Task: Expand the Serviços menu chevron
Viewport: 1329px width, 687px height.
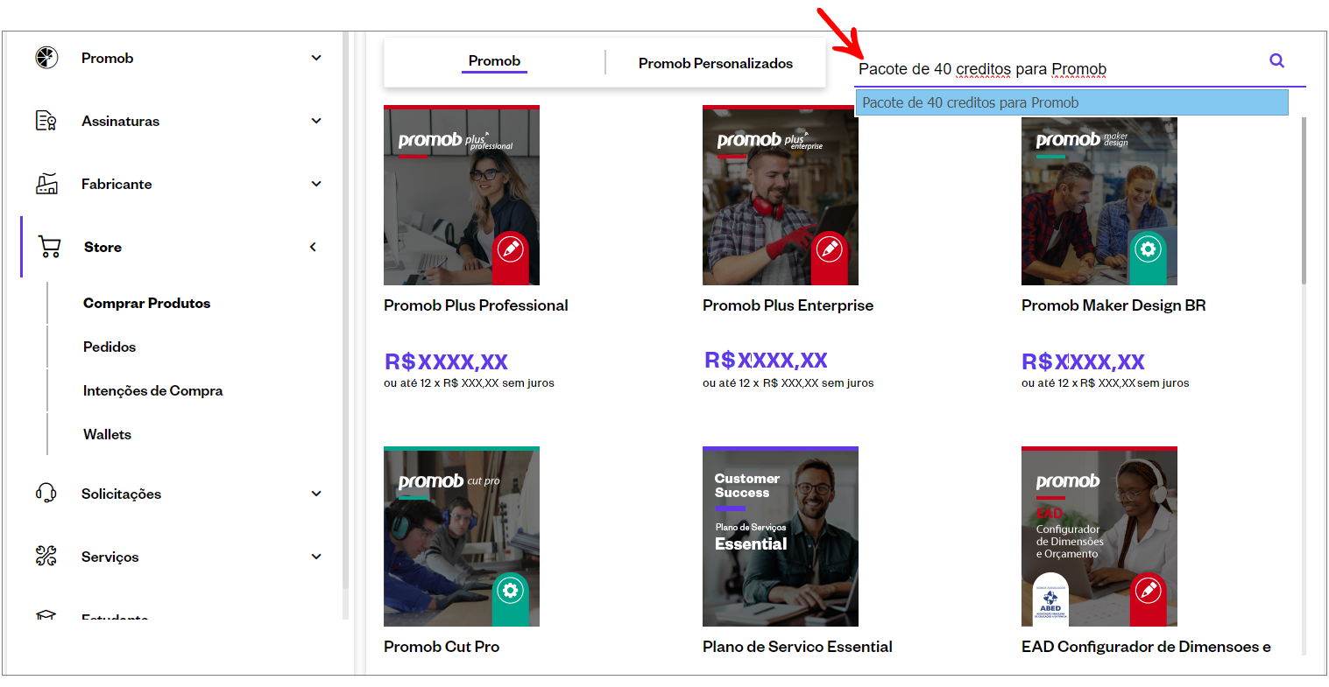Action: (316, 557)
